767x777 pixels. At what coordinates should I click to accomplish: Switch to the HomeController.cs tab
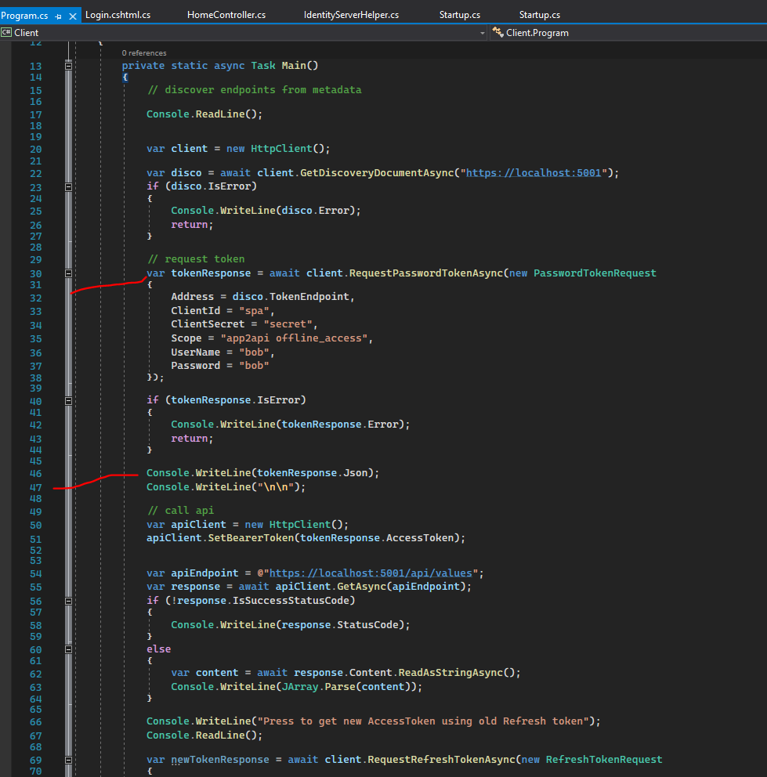coord(226,13)
